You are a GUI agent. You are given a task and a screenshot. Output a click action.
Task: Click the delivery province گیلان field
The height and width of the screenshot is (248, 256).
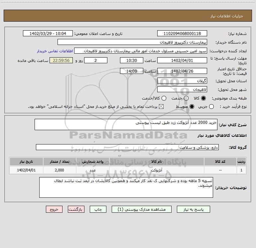pos(182,81)
